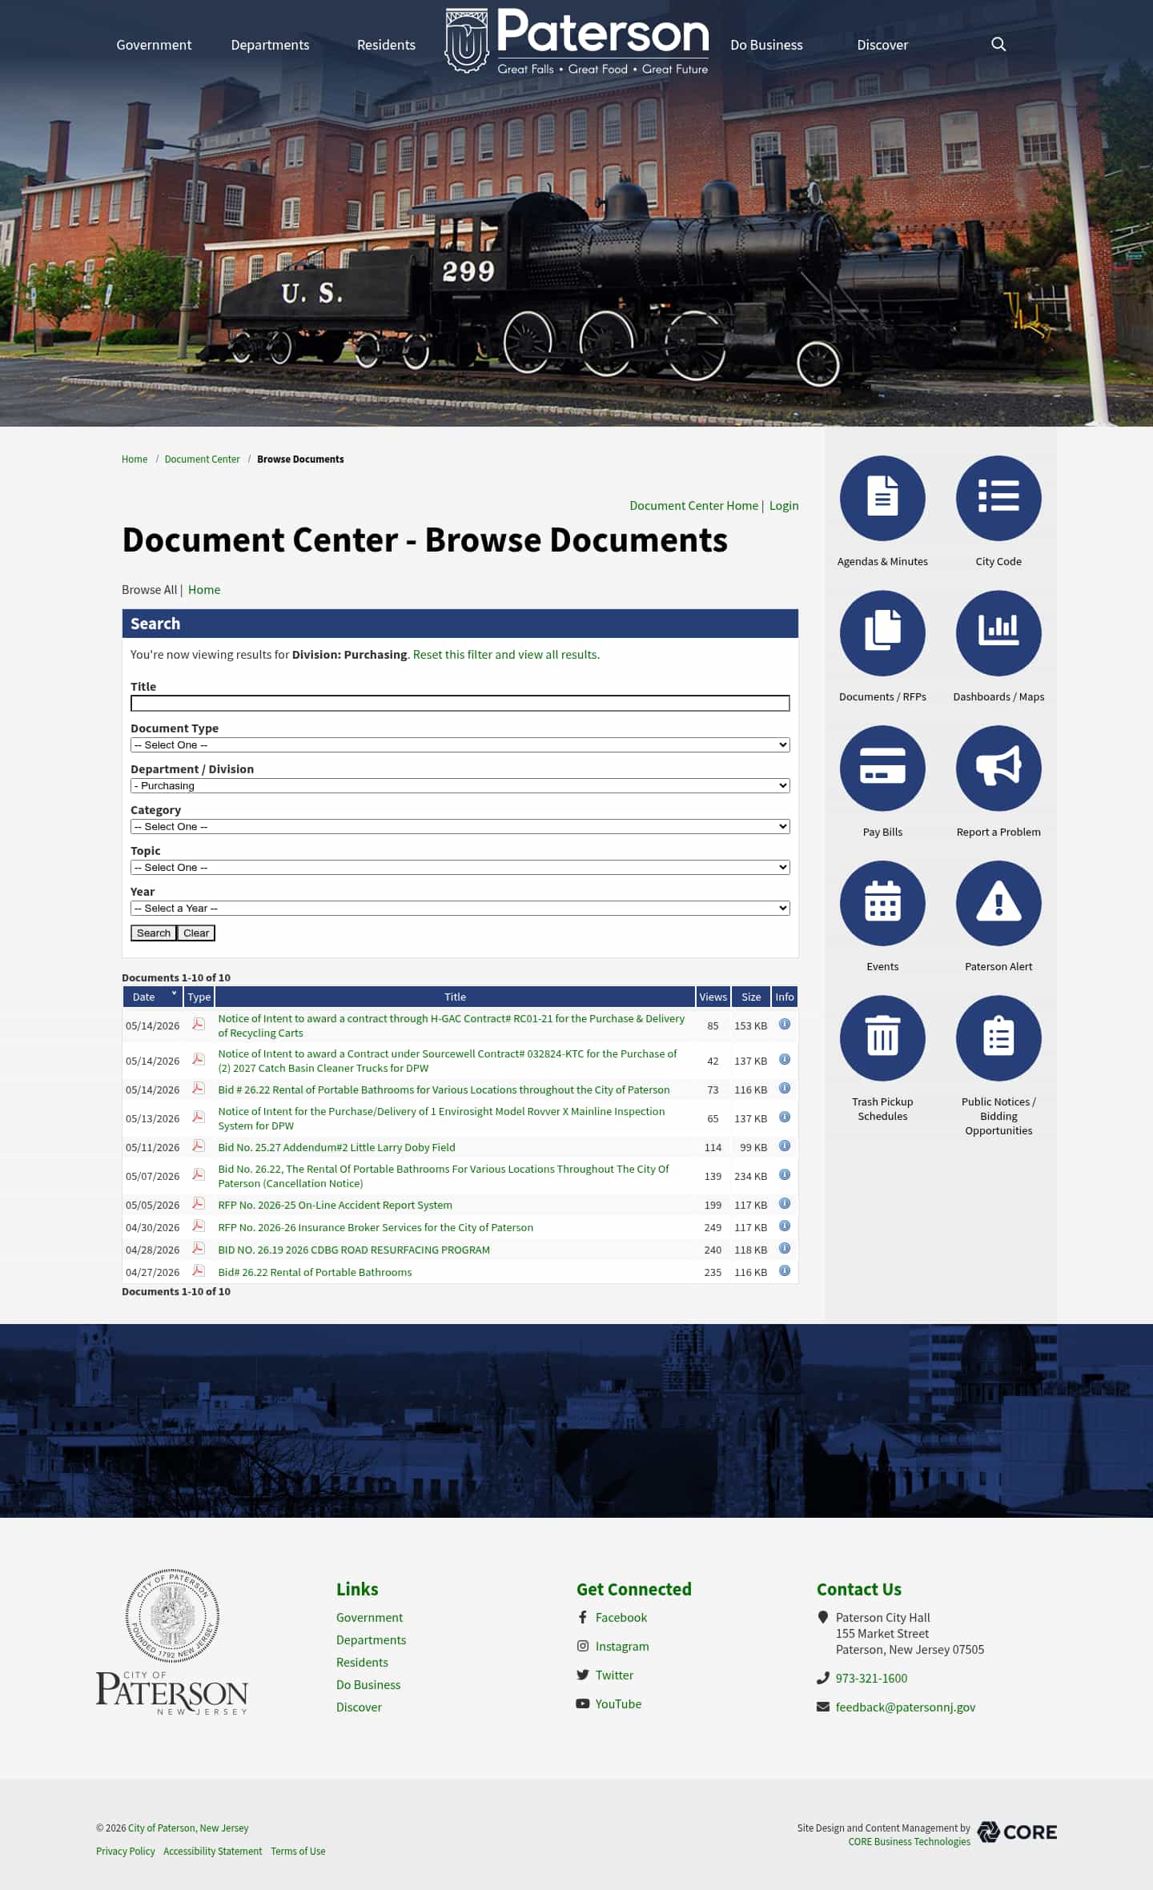Go to Home breadcrumb link

135,459
